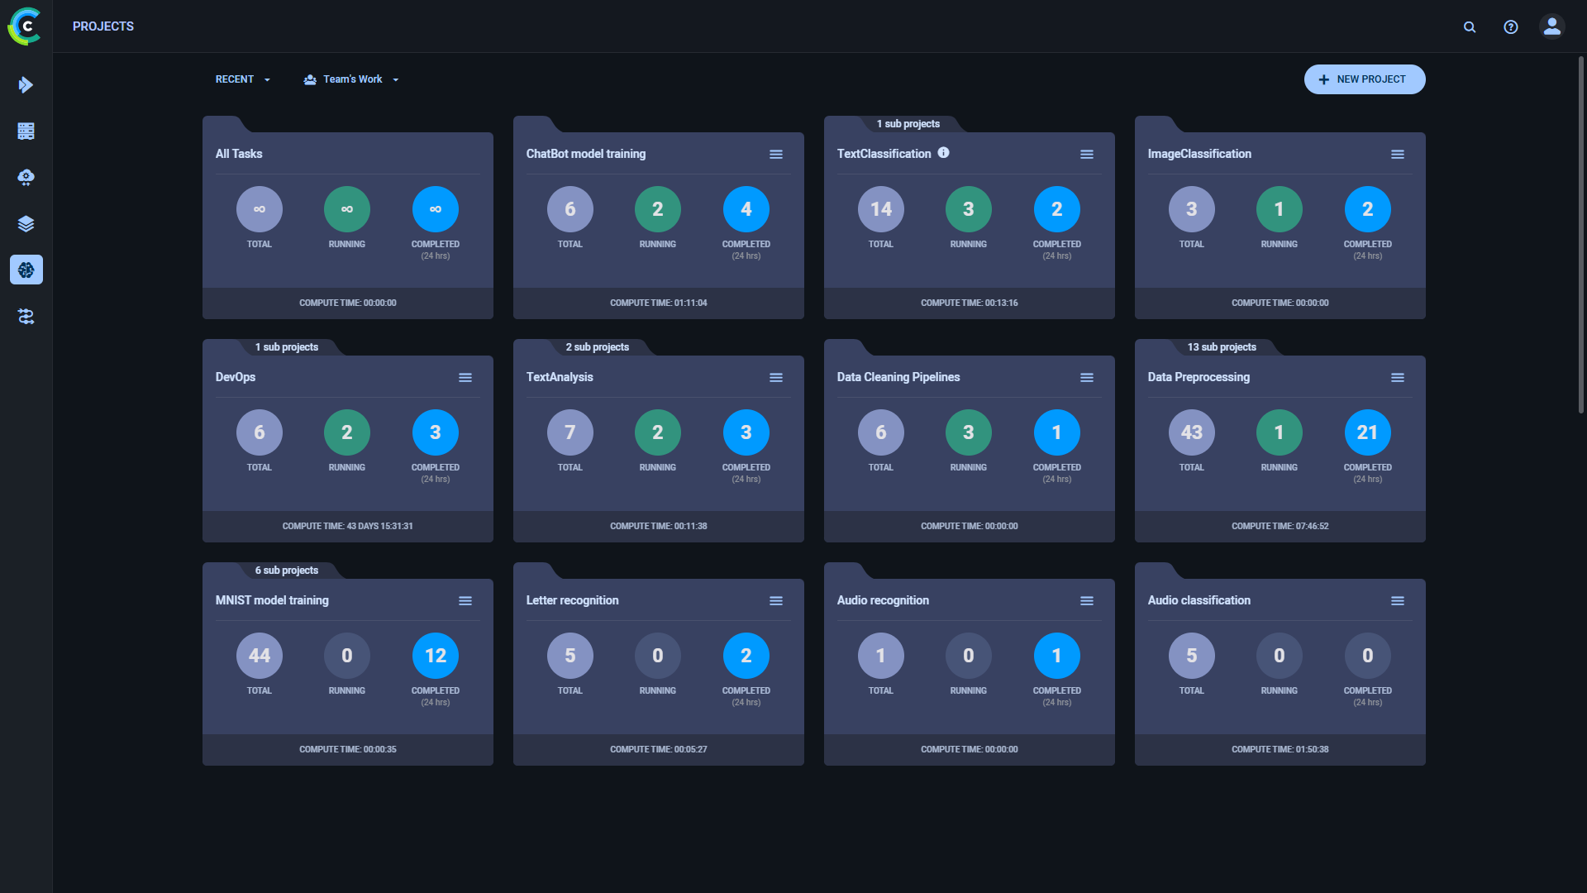
Task: Open the ChatBot model training menu
Action: (776, 154)
